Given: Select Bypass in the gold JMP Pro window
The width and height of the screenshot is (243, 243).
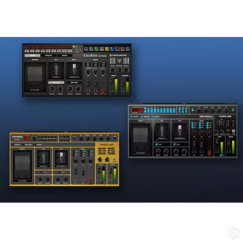Looking at the screenshot, I should click(38, 145).
